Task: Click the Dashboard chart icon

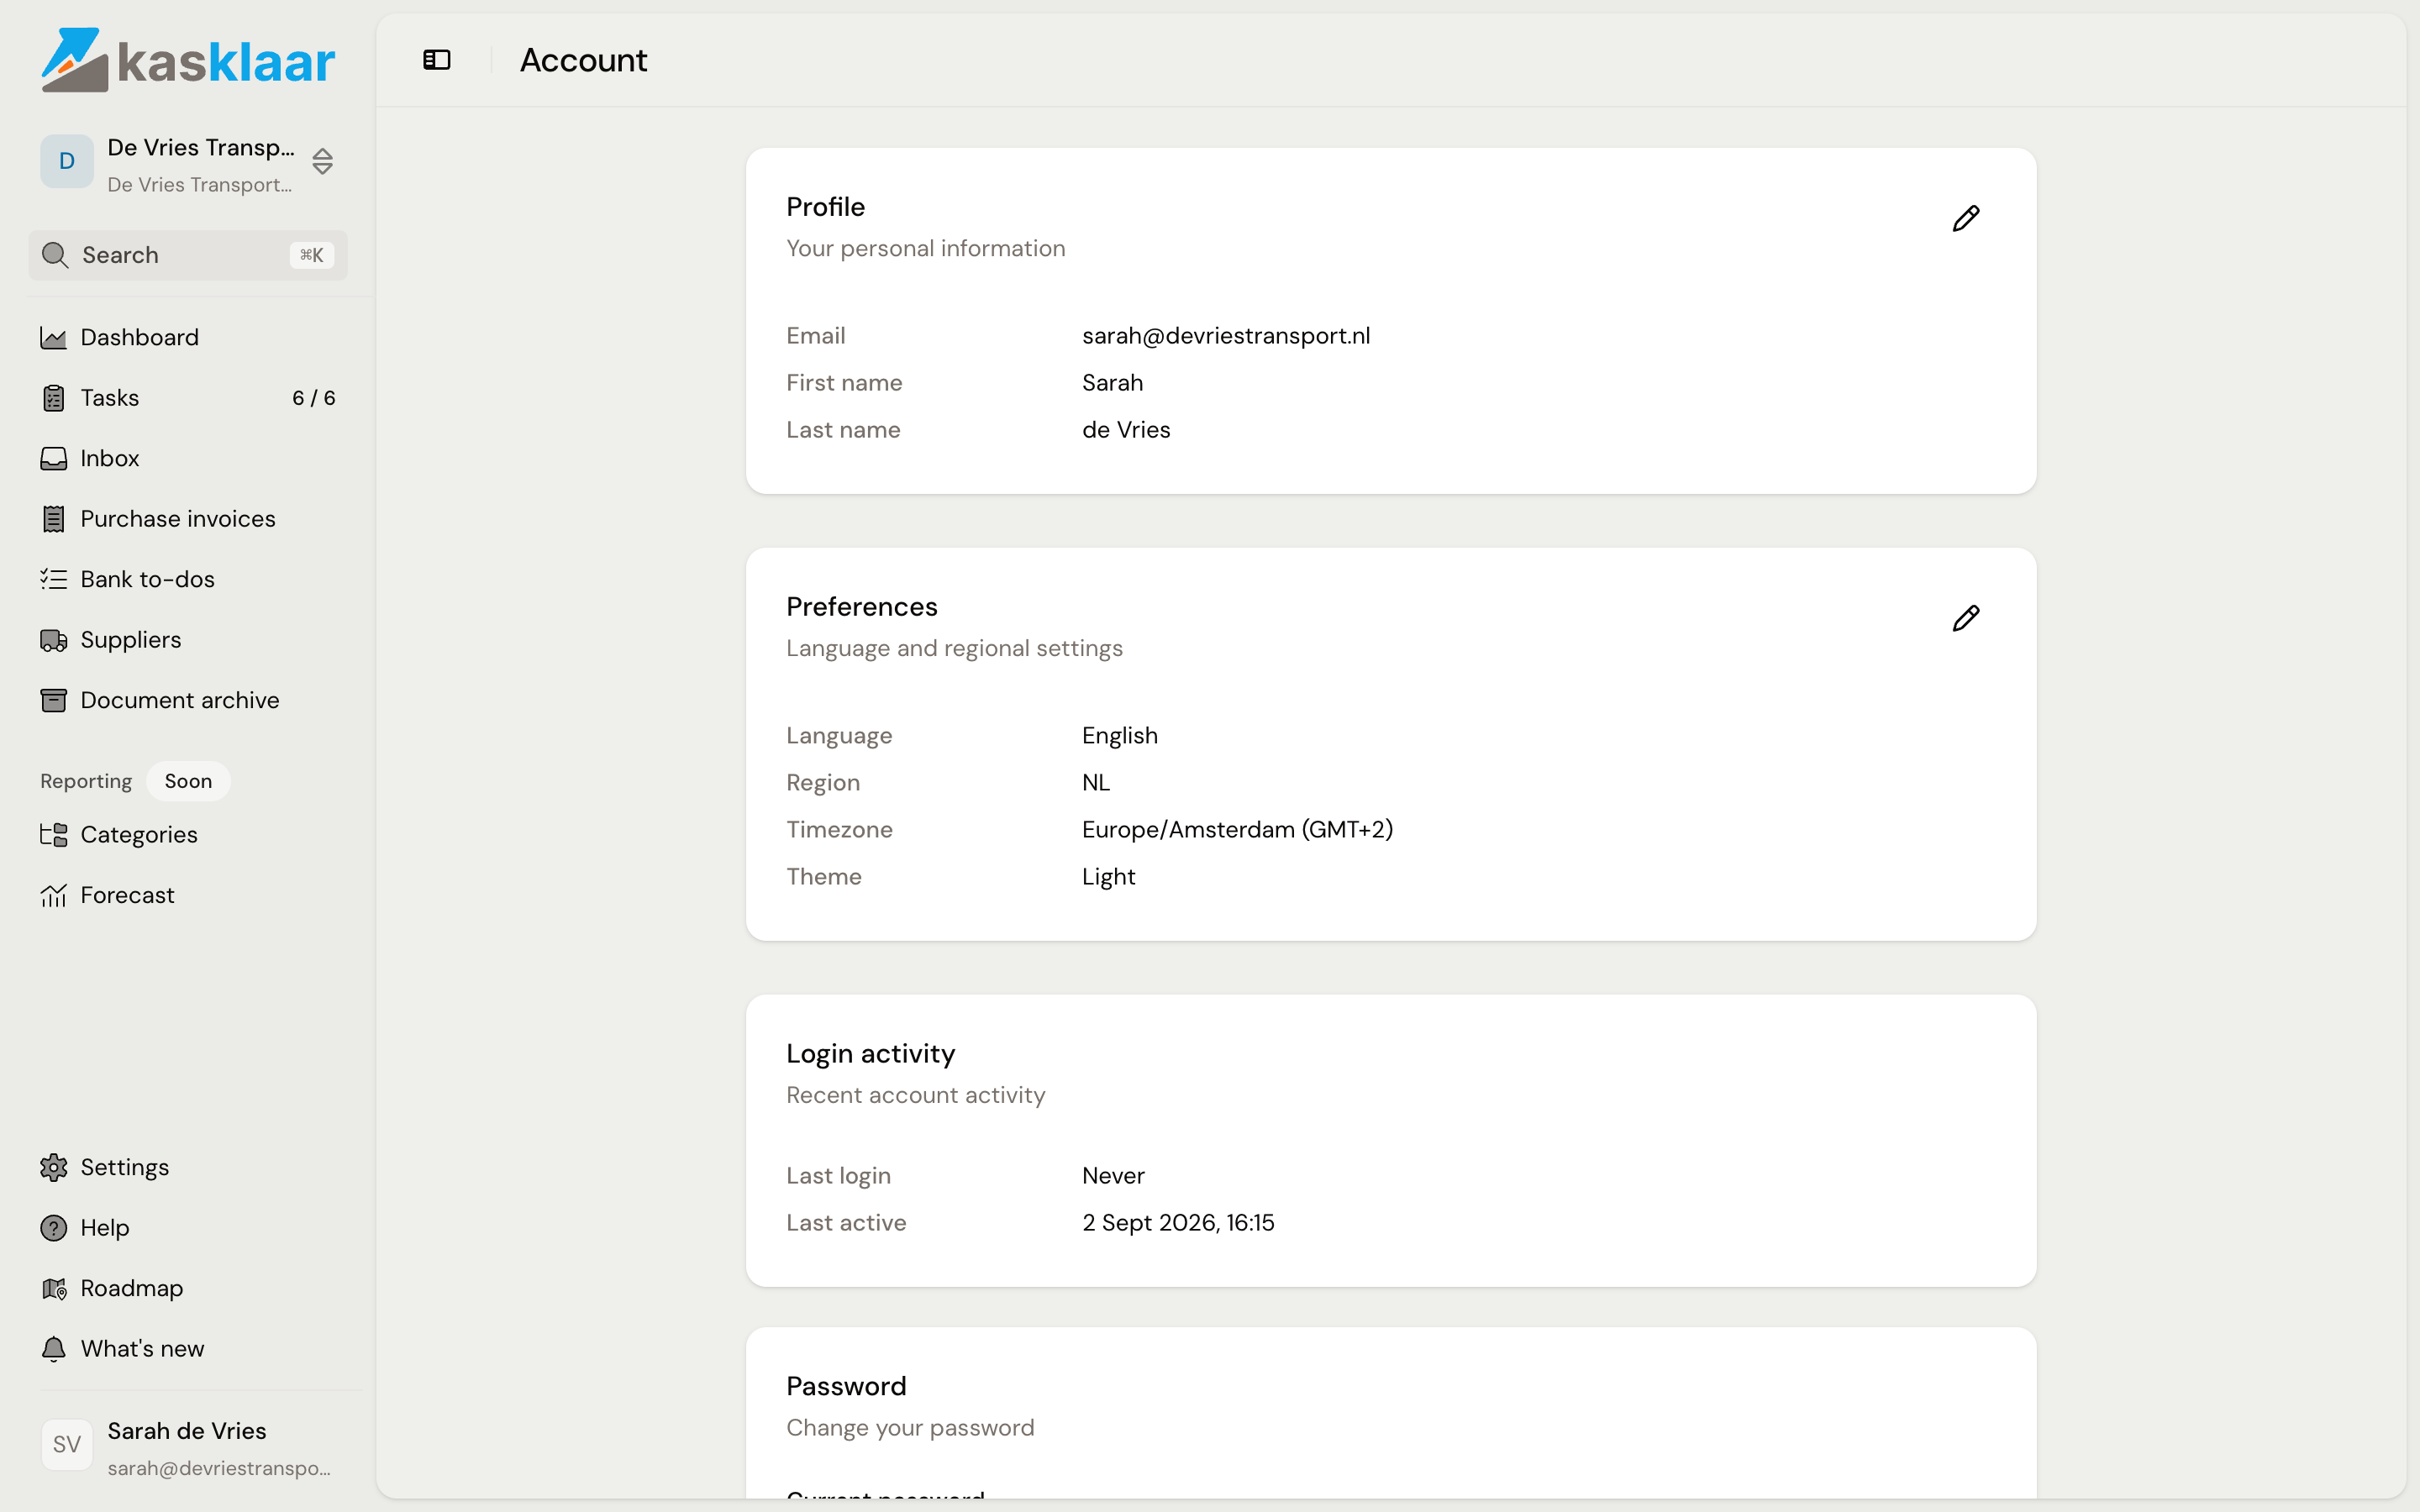Action: [54, 338]
